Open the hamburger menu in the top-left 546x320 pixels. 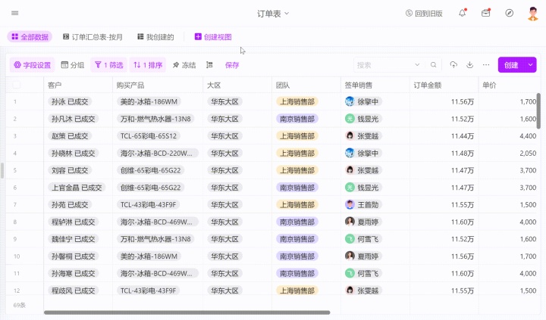[x=15, y=13]
